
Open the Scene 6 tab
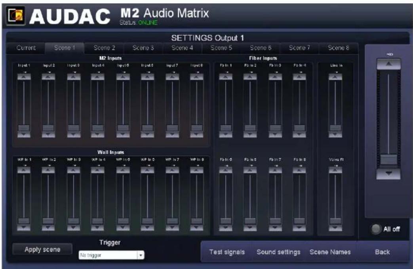261,48
